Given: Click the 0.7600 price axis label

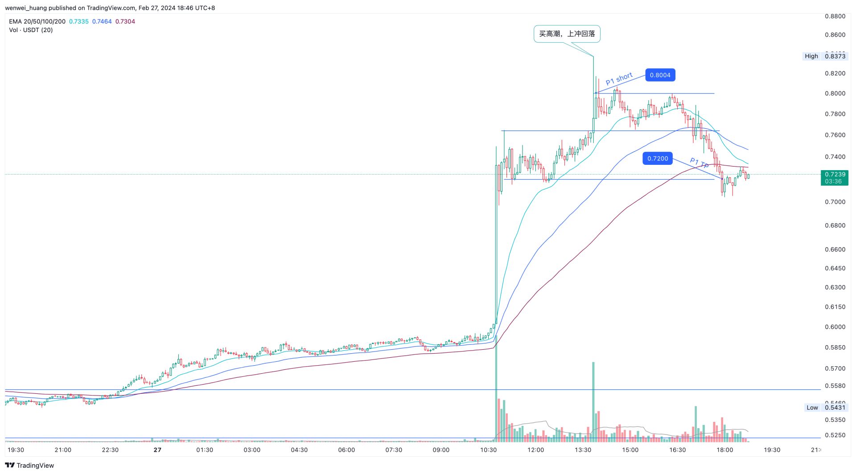Looking at the screenshot, I should point(835,135).
